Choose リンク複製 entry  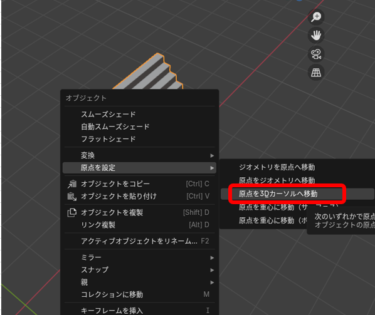(x=139, y=225)
